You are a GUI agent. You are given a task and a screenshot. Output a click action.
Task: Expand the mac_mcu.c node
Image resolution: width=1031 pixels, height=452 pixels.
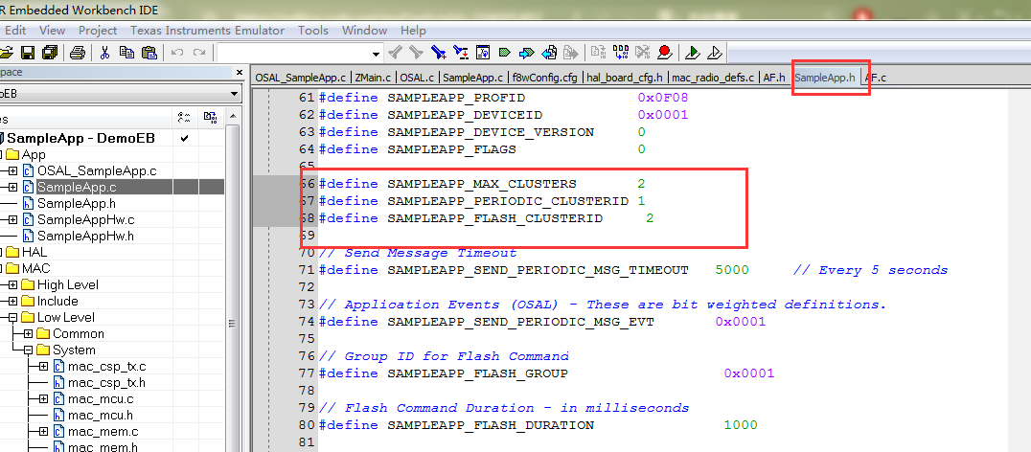43,398
